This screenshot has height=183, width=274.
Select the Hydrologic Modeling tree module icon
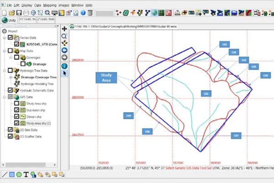point(140,13)
